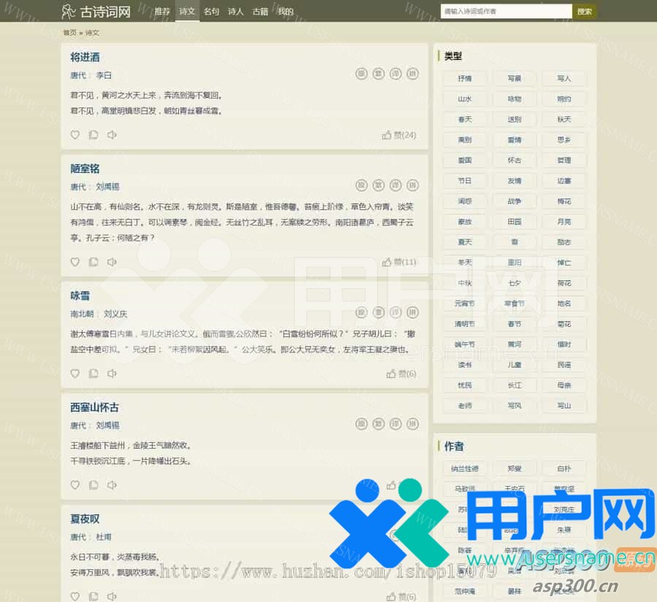Click 首页 in the breadcrumb
The height and width of the screenshot is (602, 657).
[69, 33]
